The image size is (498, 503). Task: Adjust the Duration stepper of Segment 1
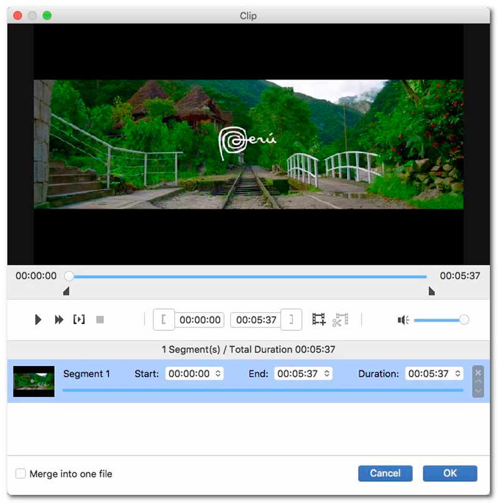(x=458, y=374)
